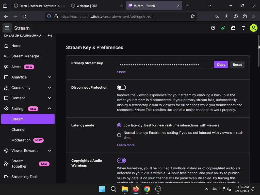260x195 pixels.
Task: Click the tracking protection shield icon
Action: 49,17
